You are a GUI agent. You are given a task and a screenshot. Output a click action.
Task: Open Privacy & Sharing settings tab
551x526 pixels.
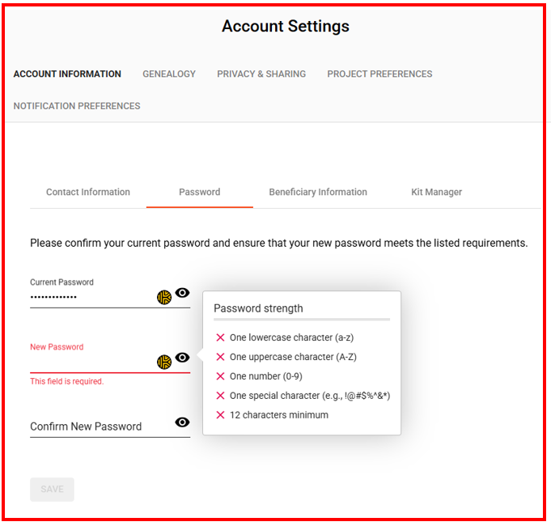pos(261,74)
